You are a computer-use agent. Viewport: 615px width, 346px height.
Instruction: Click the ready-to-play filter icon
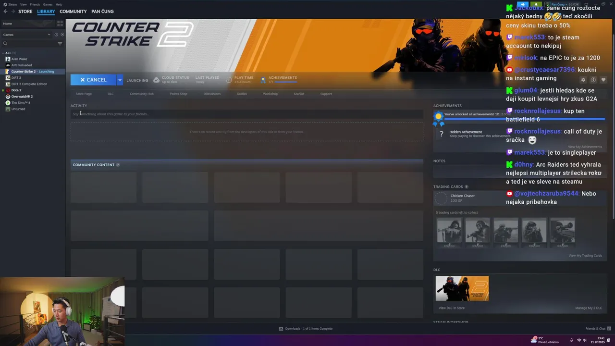click(x=62, y=35)
